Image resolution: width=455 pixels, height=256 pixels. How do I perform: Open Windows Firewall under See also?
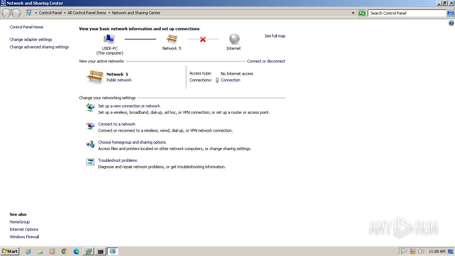[24, 237]
